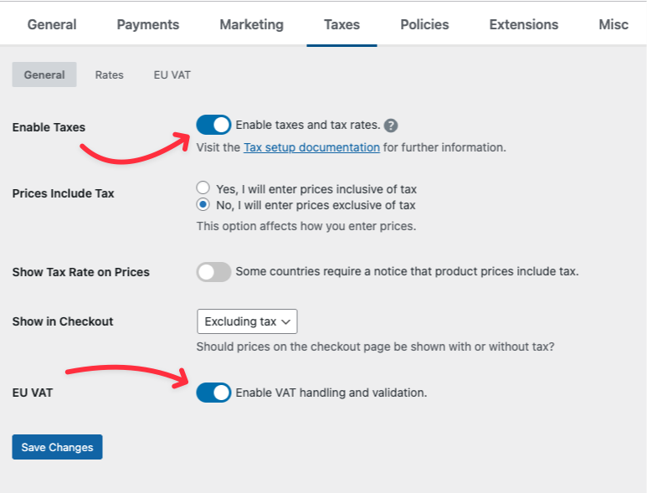The height and width of the screenshot is (493, 647).
Task: Click the help icon beside Enable taxes
Action: click(x=391, y=126)
